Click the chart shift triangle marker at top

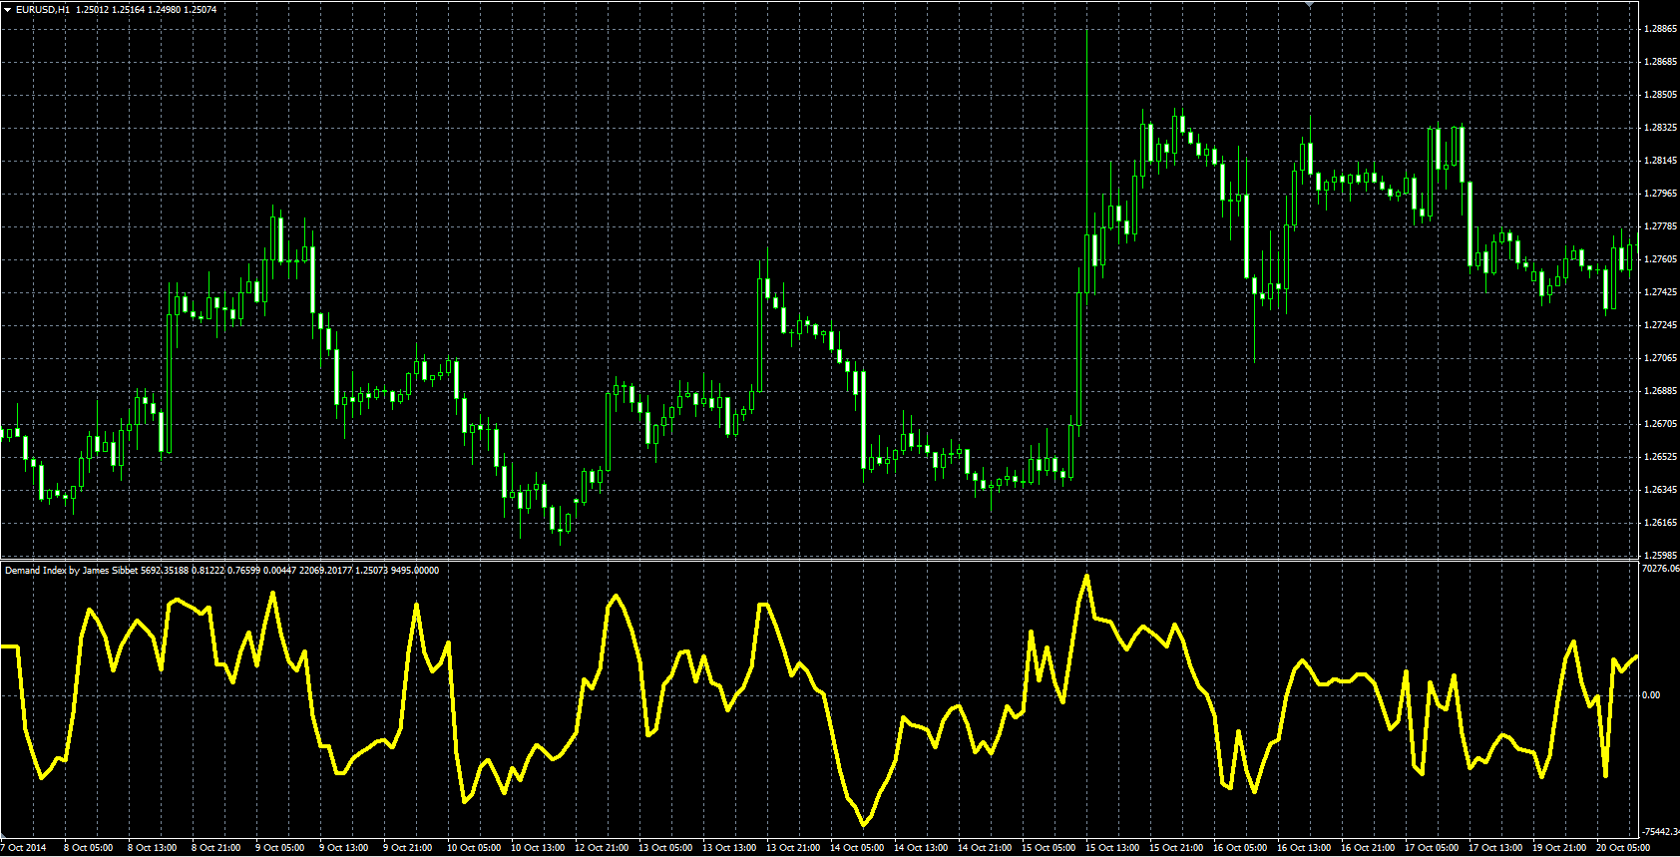[1309, 4]
